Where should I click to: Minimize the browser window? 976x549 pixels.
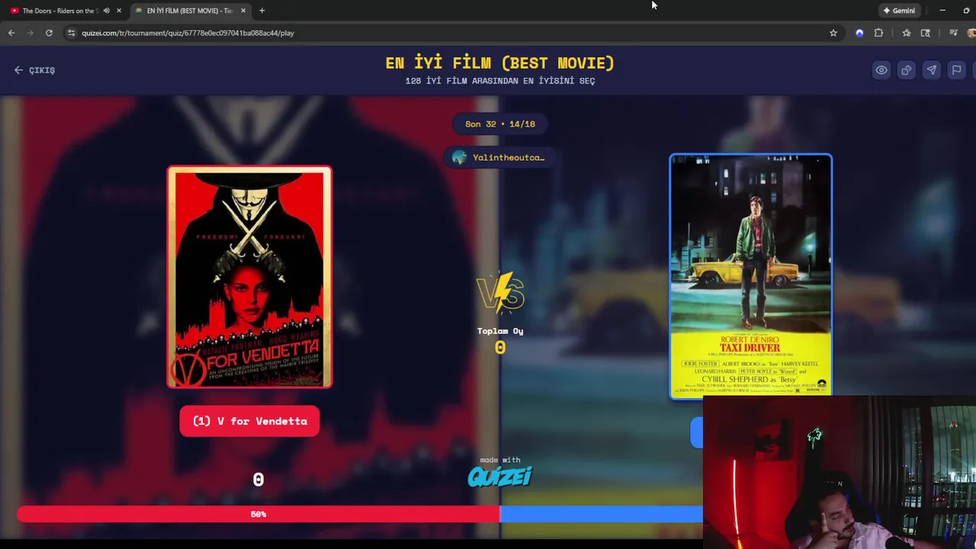(x=942, y=11)
